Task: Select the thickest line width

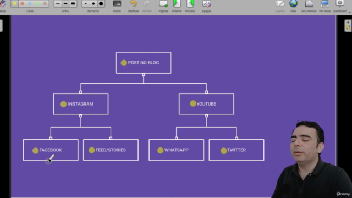Action: coord(73,4)
